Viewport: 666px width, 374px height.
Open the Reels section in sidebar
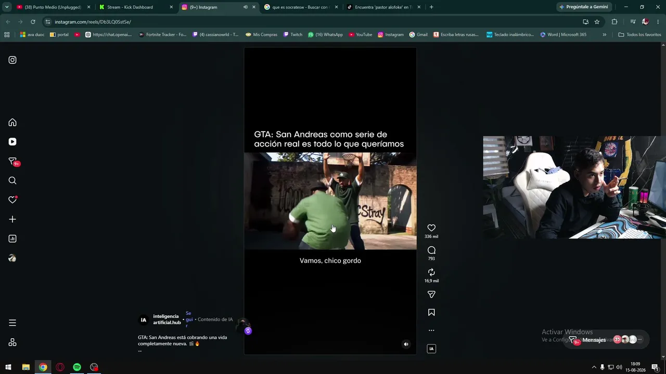pyautogui.click(x=12, y=142)
